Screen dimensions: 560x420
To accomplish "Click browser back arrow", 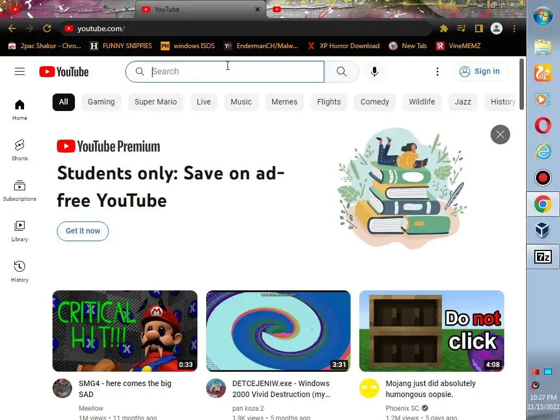I will tap(12, 28).
